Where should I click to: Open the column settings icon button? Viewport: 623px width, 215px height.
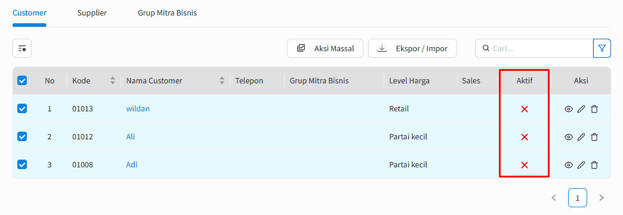point(22,48)
